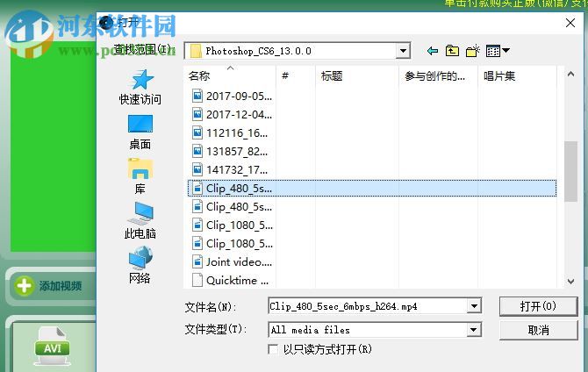Click in the 文件名 filename field

coord(369,306)
